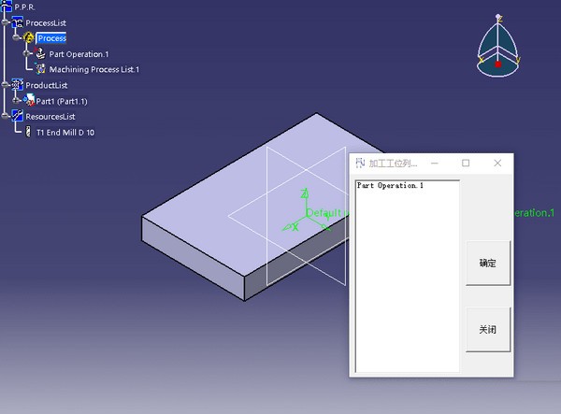Viewport: 561px width, 414px height.
Task: Select the Process label in the tree
Action: (51, 38)
